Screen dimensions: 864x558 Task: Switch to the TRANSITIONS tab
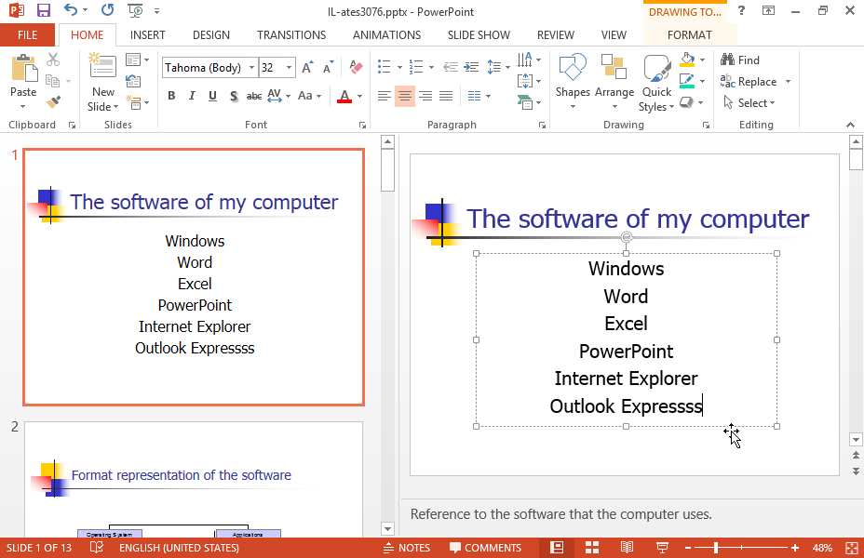coord(291,35)
